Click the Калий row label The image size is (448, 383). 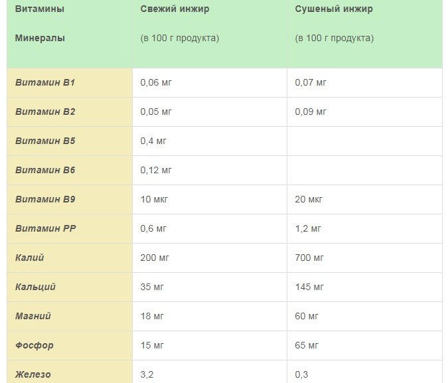(30, 258)
